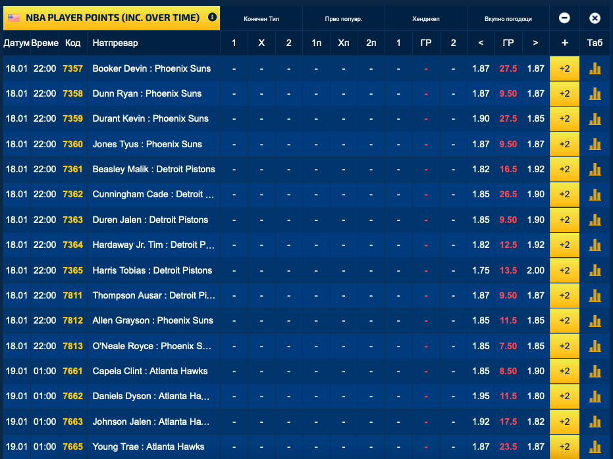This screenshot has height=459, width=613.
Task: Expand +2 more bets for Durant Kevin
Action: (564, 118)
